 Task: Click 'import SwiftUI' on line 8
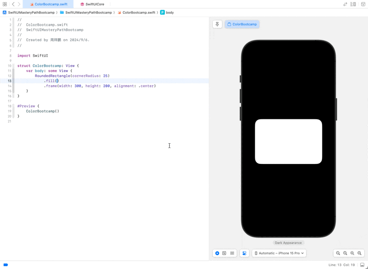click(33, 56)
